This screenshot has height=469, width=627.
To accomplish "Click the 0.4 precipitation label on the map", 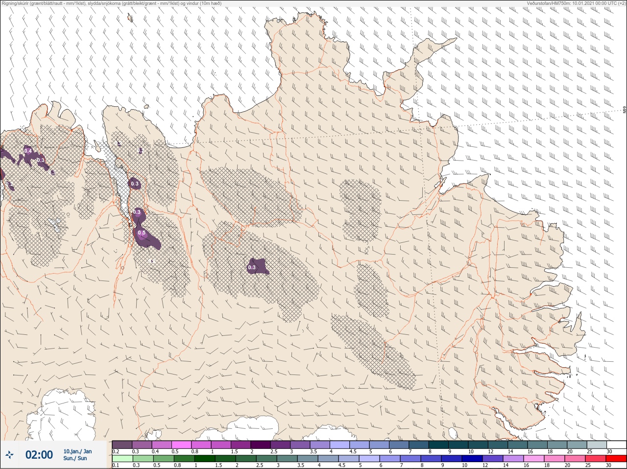I will 28,151.
